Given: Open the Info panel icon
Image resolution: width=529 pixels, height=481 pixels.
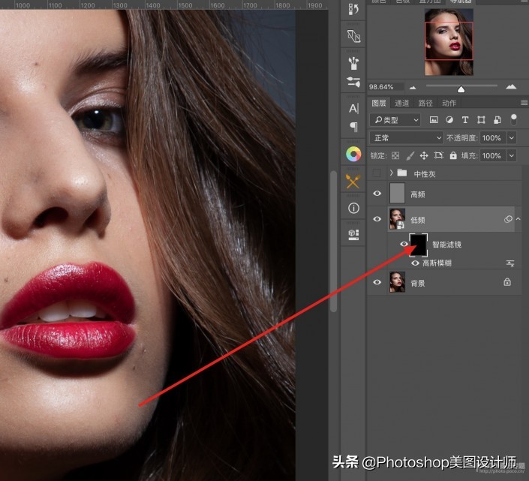Looking at the screenshot, I should (x=353, y=208).
